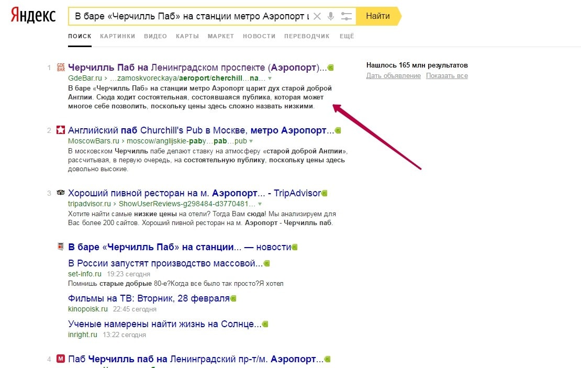The image size is (581, 368).
Task: Open Ученые намерены найти жизнь news link
Action: (x=165, y=324)
